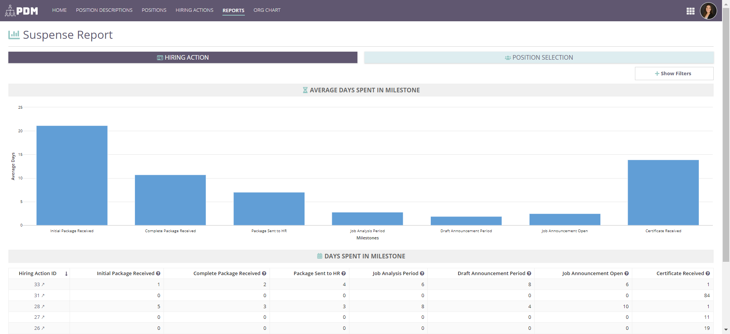Sort by Draft Announcement Period column header
The height and width of the screenshot is (334, 730).
tap(491, 274)
